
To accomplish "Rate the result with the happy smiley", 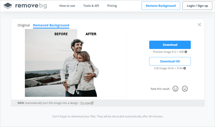I will tap(175, 89).
